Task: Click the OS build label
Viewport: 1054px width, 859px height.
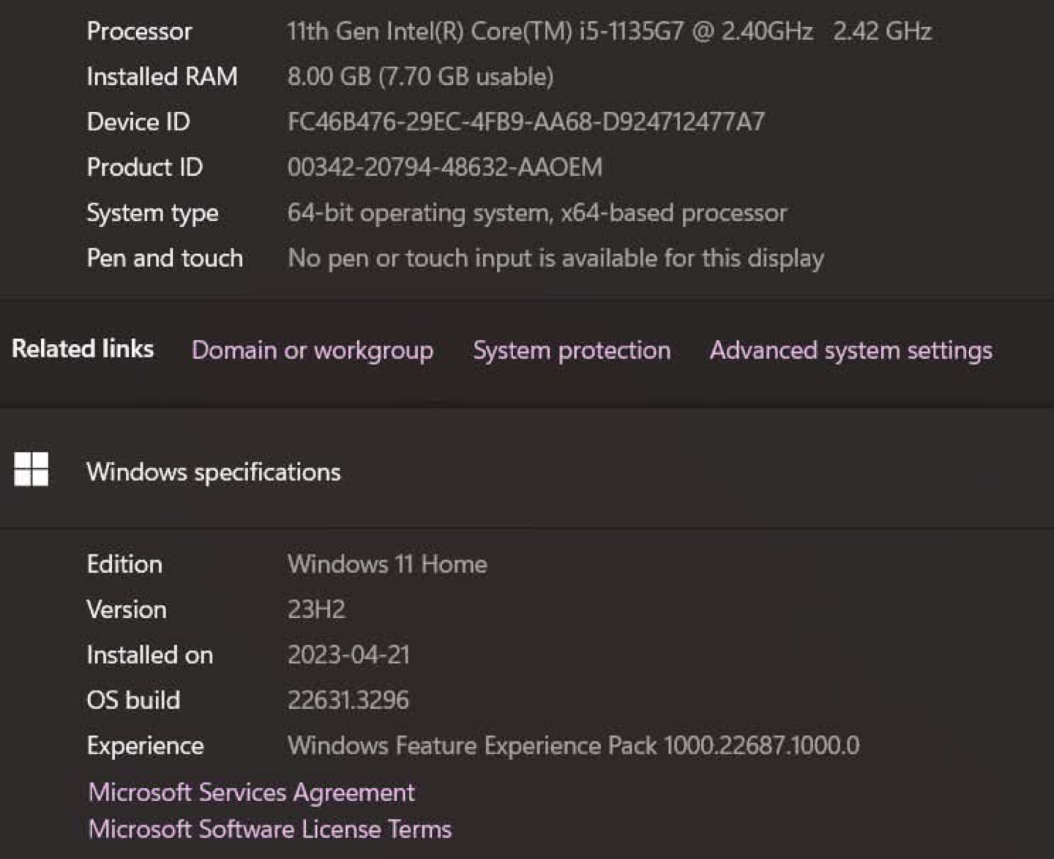Action: pyautogui.click(x=133, y=700)
